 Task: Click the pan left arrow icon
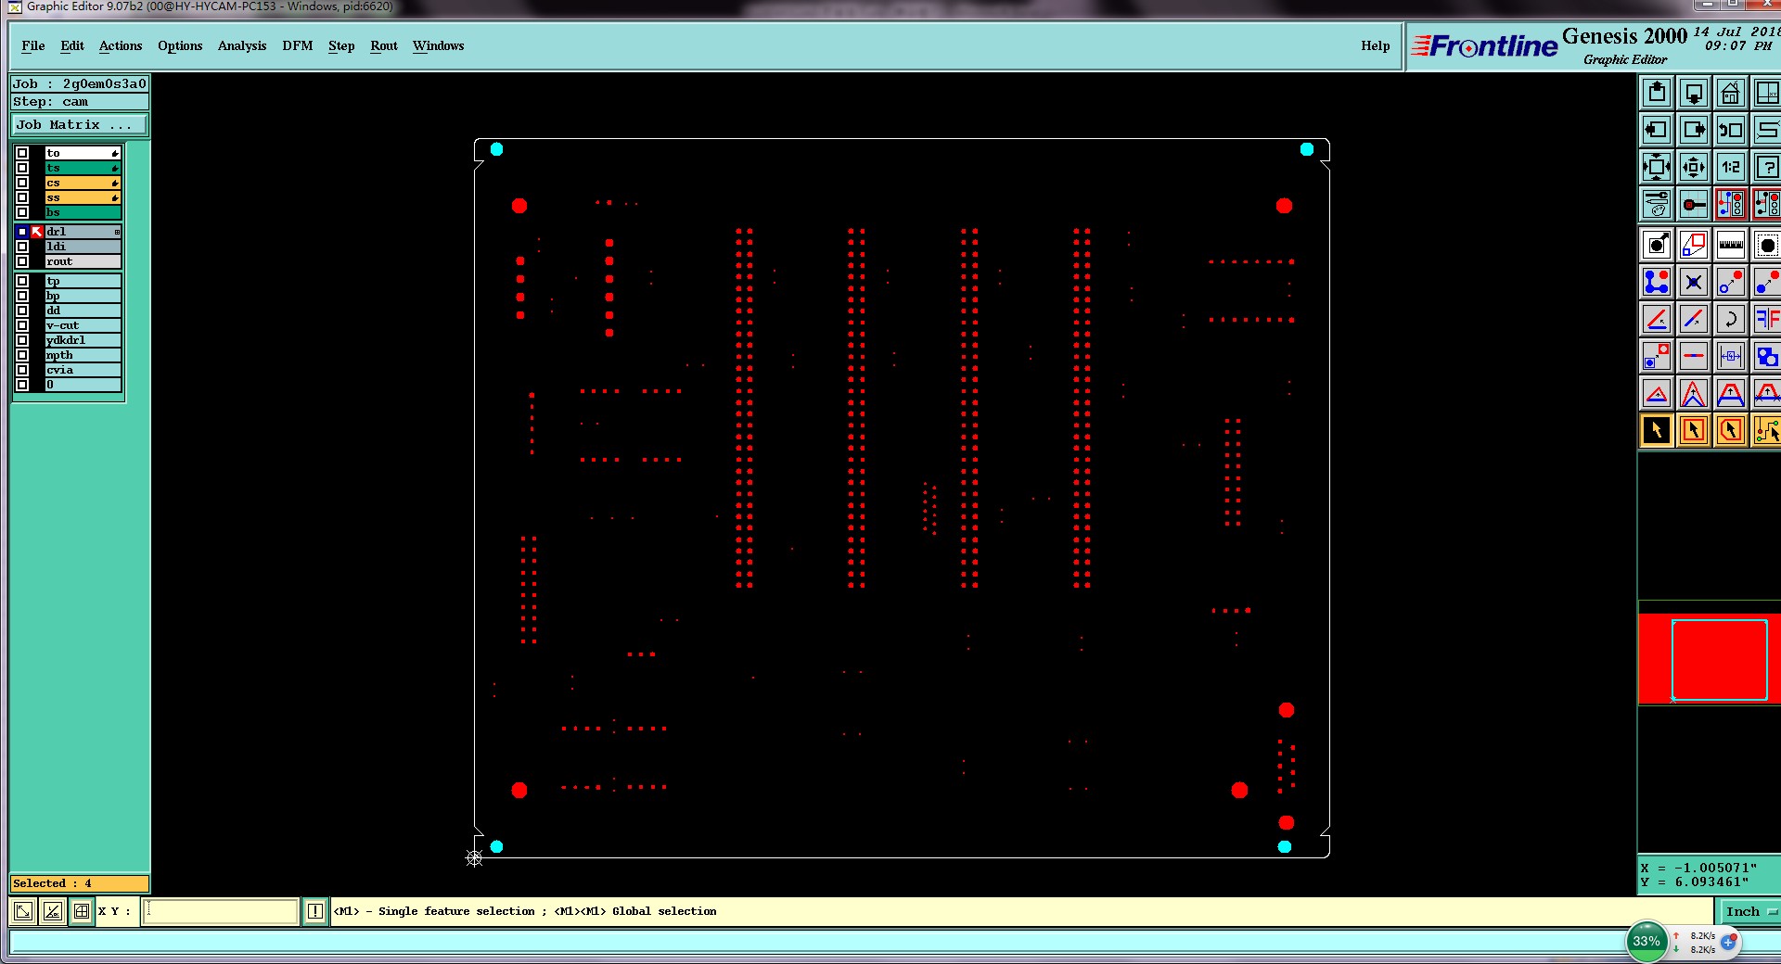(x=1656, y=130)
